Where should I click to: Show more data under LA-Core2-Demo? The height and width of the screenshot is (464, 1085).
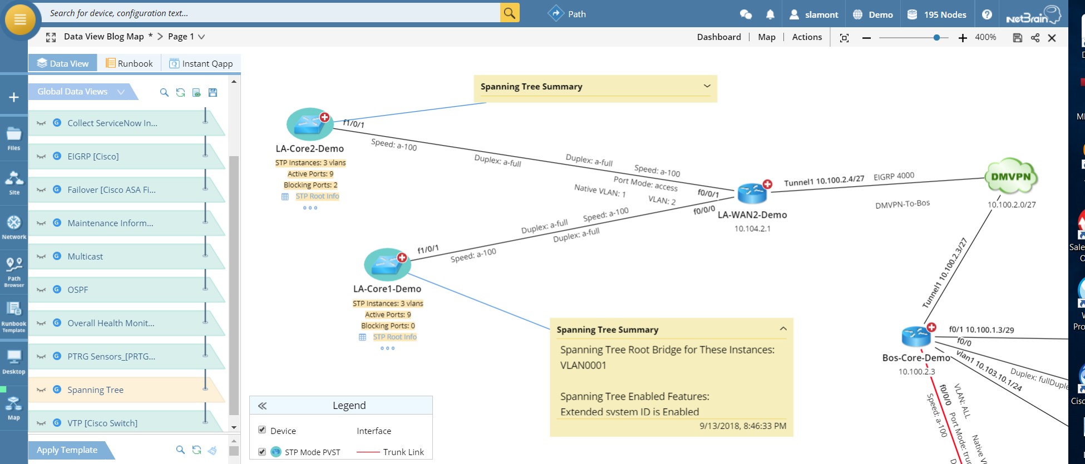coord(310,208)
